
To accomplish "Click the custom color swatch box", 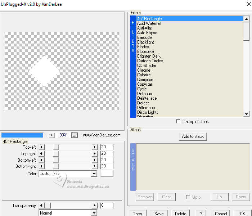I will (107, 174).
